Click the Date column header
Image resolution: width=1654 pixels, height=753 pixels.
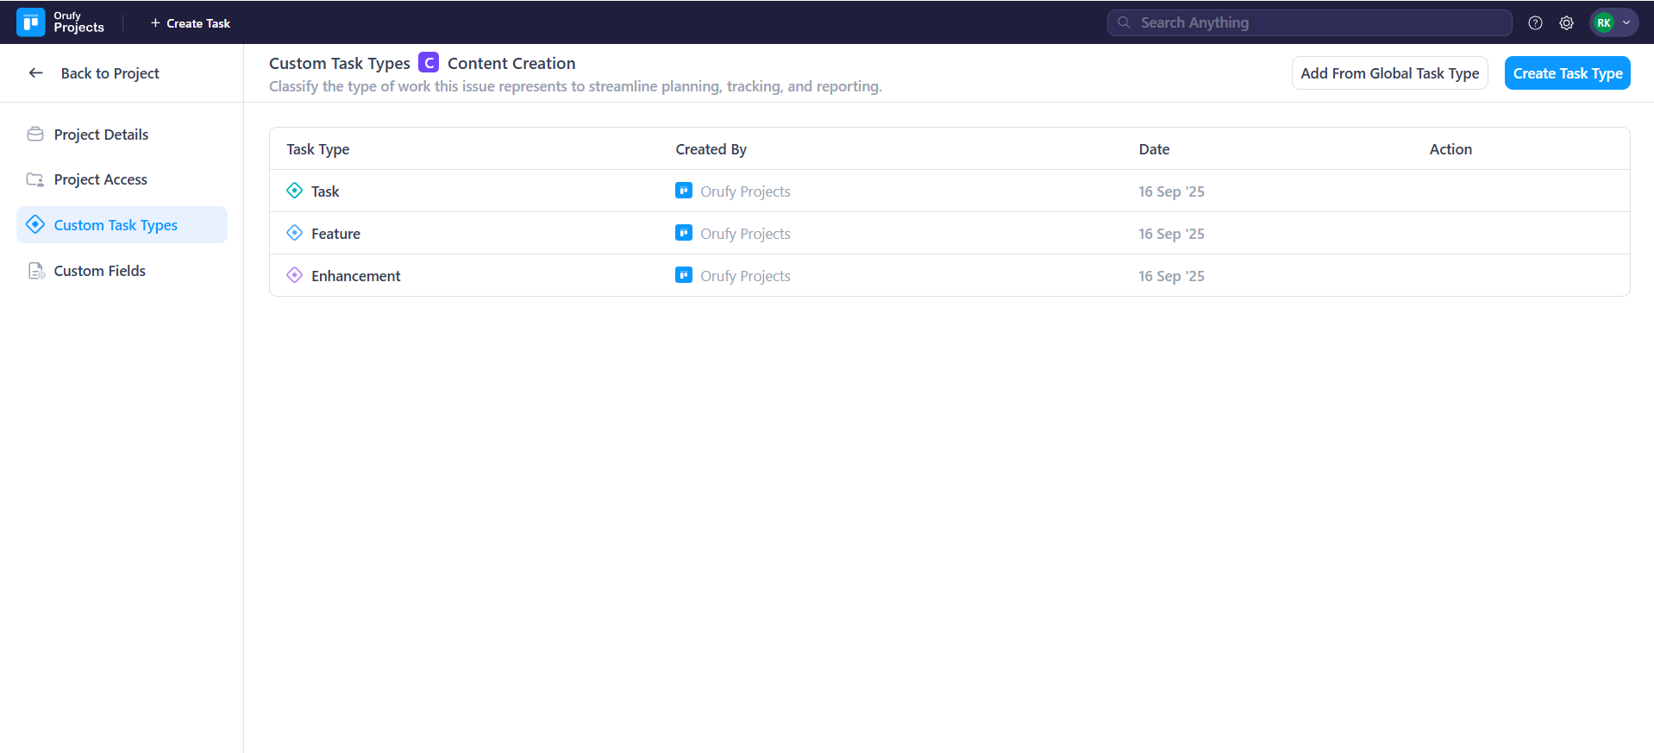pos(1154,149)
